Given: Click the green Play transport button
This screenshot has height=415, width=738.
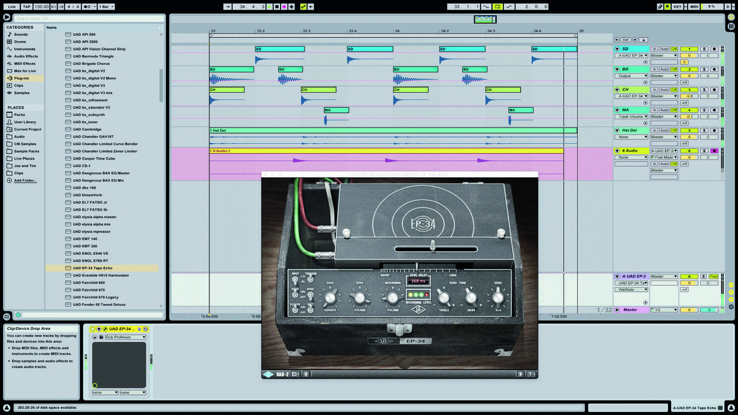Looking at the screenshot, I should [x=270, y=6].
